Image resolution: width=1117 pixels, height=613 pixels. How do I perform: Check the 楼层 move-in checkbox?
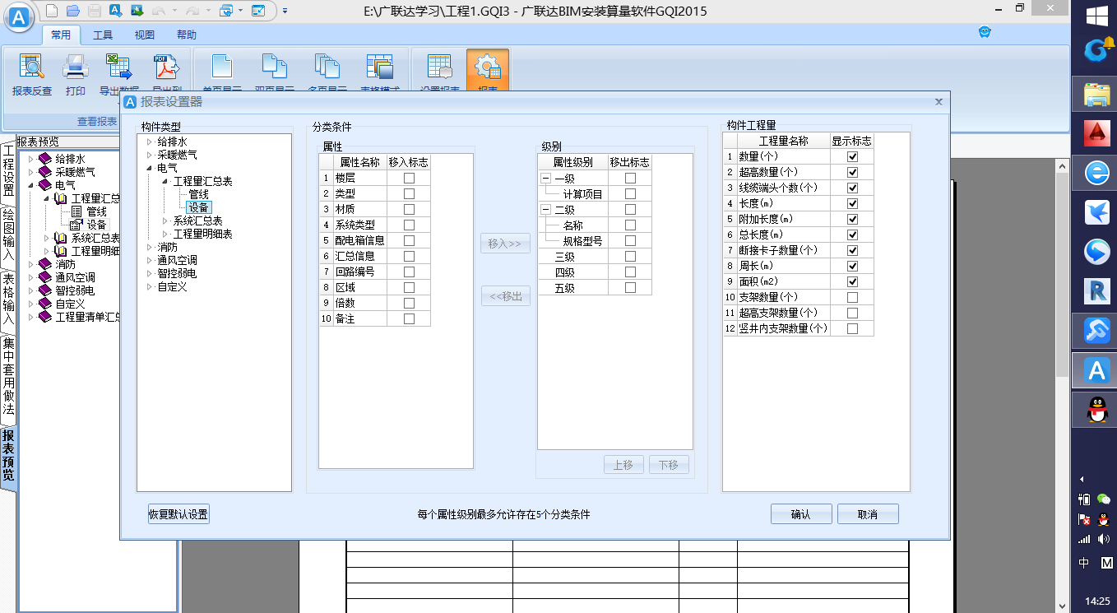tap(409, 178)
